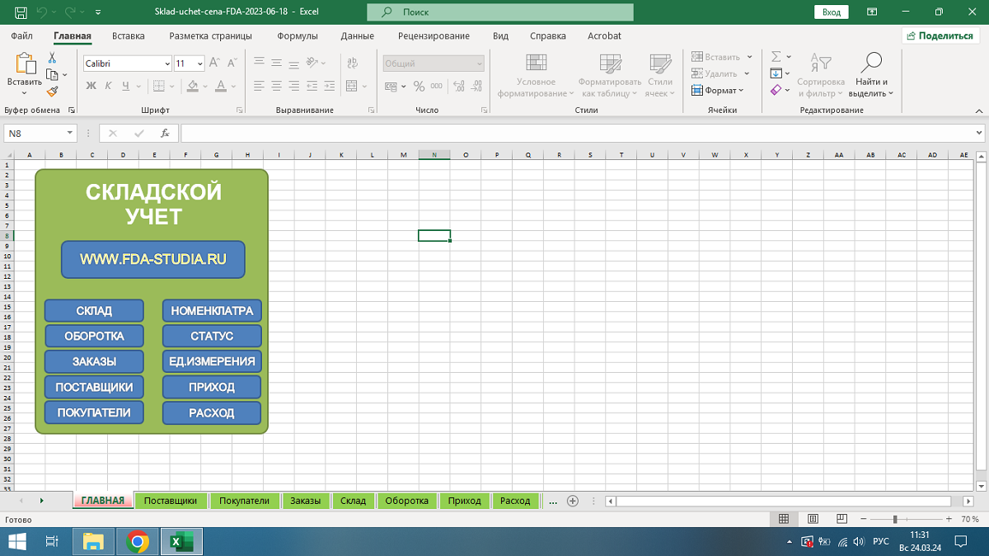Switch to Normal view in status bar
Screen dimensions: 989x556
pos(784,519)
